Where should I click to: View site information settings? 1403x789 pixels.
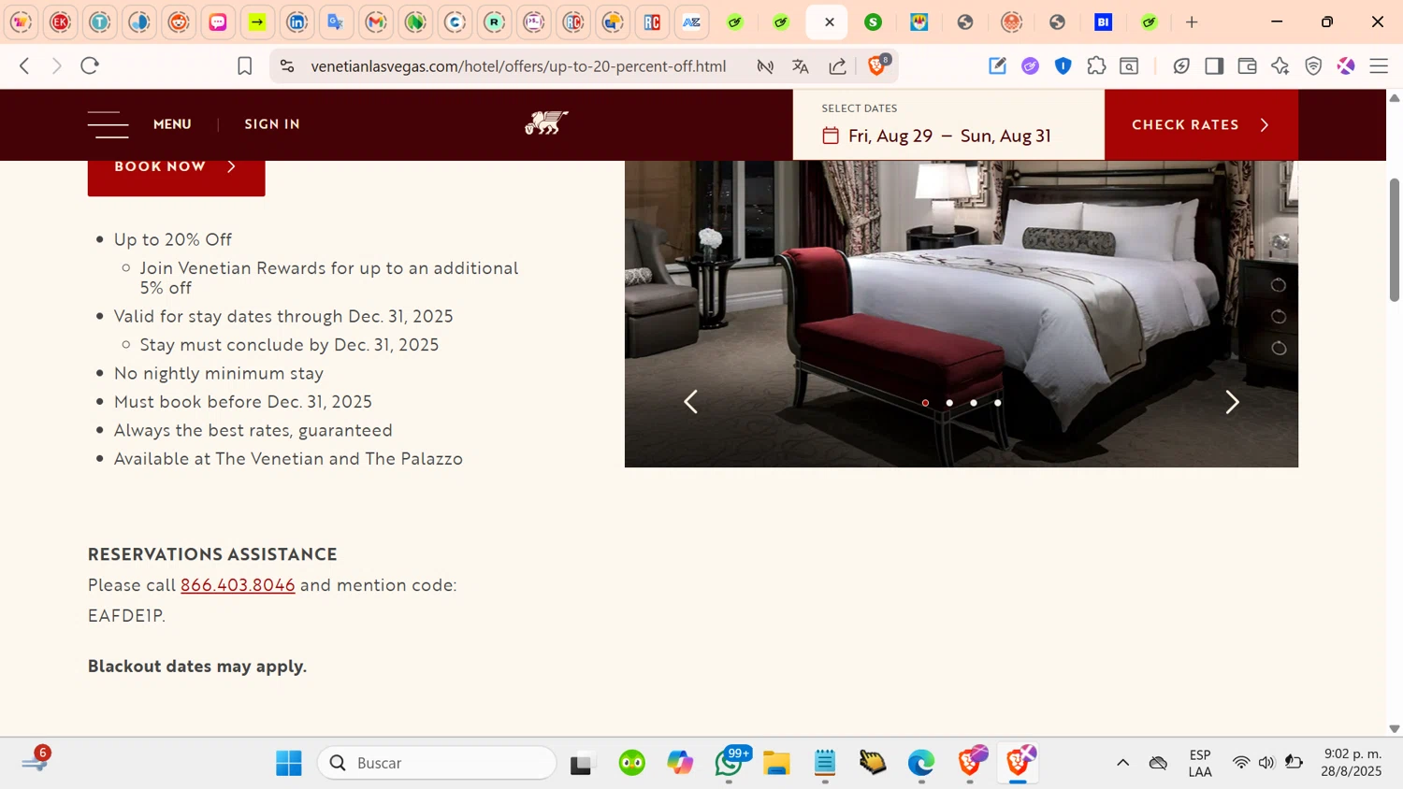point(287,66)
